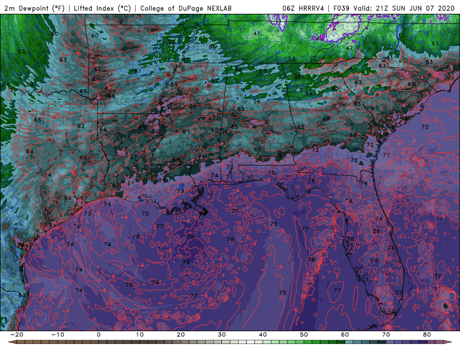Click the 40 label on the color scale

coord(263,335)
